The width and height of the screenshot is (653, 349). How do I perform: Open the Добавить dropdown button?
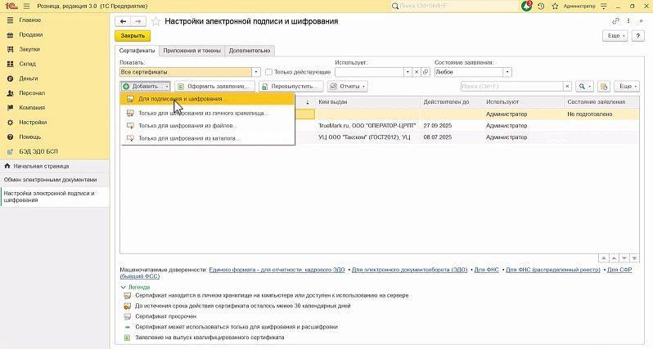coord(146,86)
